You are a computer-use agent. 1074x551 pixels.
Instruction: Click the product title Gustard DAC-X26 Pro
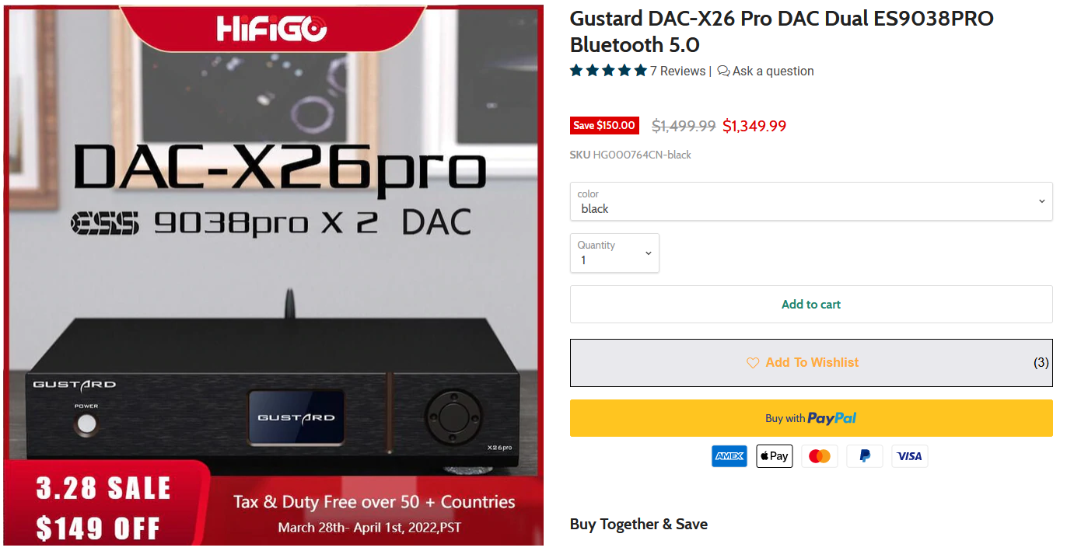[x=782, y=31]
